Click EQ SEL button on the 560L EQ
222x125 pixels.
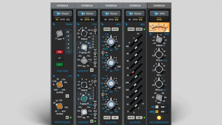click(139, 29)
